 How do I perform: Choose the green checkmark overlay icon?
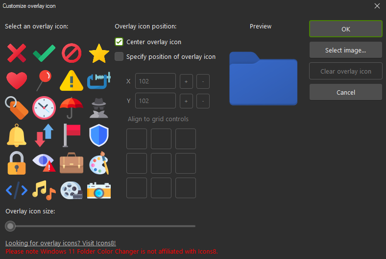coord(44,53)
